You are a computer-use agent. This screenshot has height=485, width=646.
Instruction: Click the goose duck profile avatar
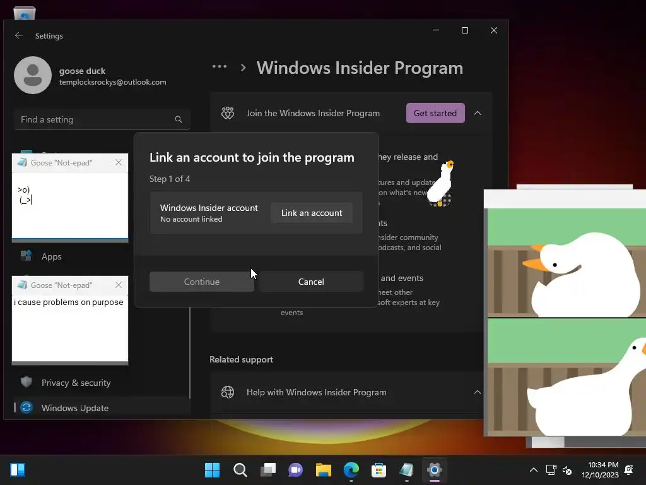(x=33, y=75)
